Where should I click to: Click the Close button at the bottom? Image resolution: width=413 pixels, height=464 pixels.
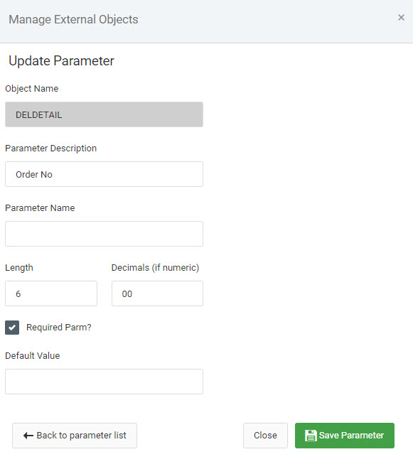point(265,436)
